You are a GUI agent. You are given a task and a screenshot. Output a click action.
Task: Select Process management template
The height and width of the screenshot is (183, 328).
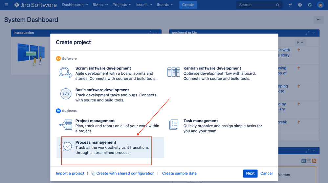tap(110, 148)
